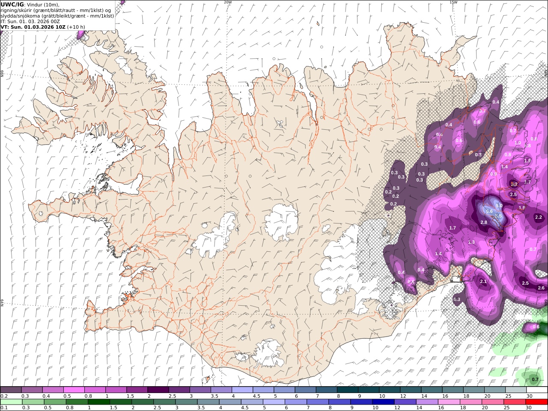The width and height of the screenshot is (548, 411).
Task: Click the pale green 0.1 swatch in lower legend row
Action: coord(11,402)
